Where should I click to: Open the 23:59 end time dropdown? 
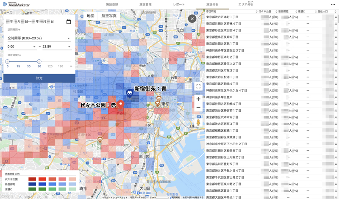57,47
